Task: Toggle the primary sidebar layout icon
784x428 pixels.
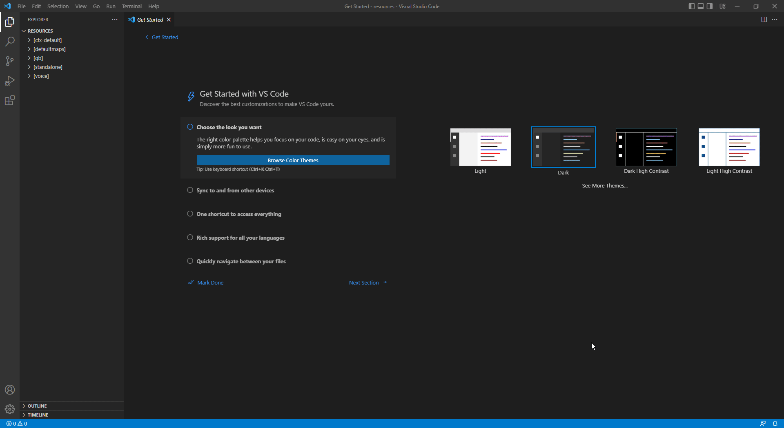Action: [x=691, y=6]
